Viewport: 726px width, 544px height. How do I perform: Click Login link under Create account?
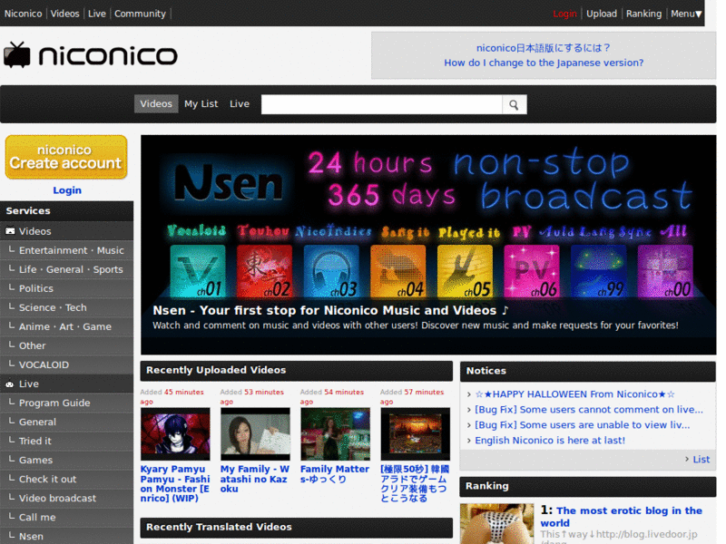[67, 190]
